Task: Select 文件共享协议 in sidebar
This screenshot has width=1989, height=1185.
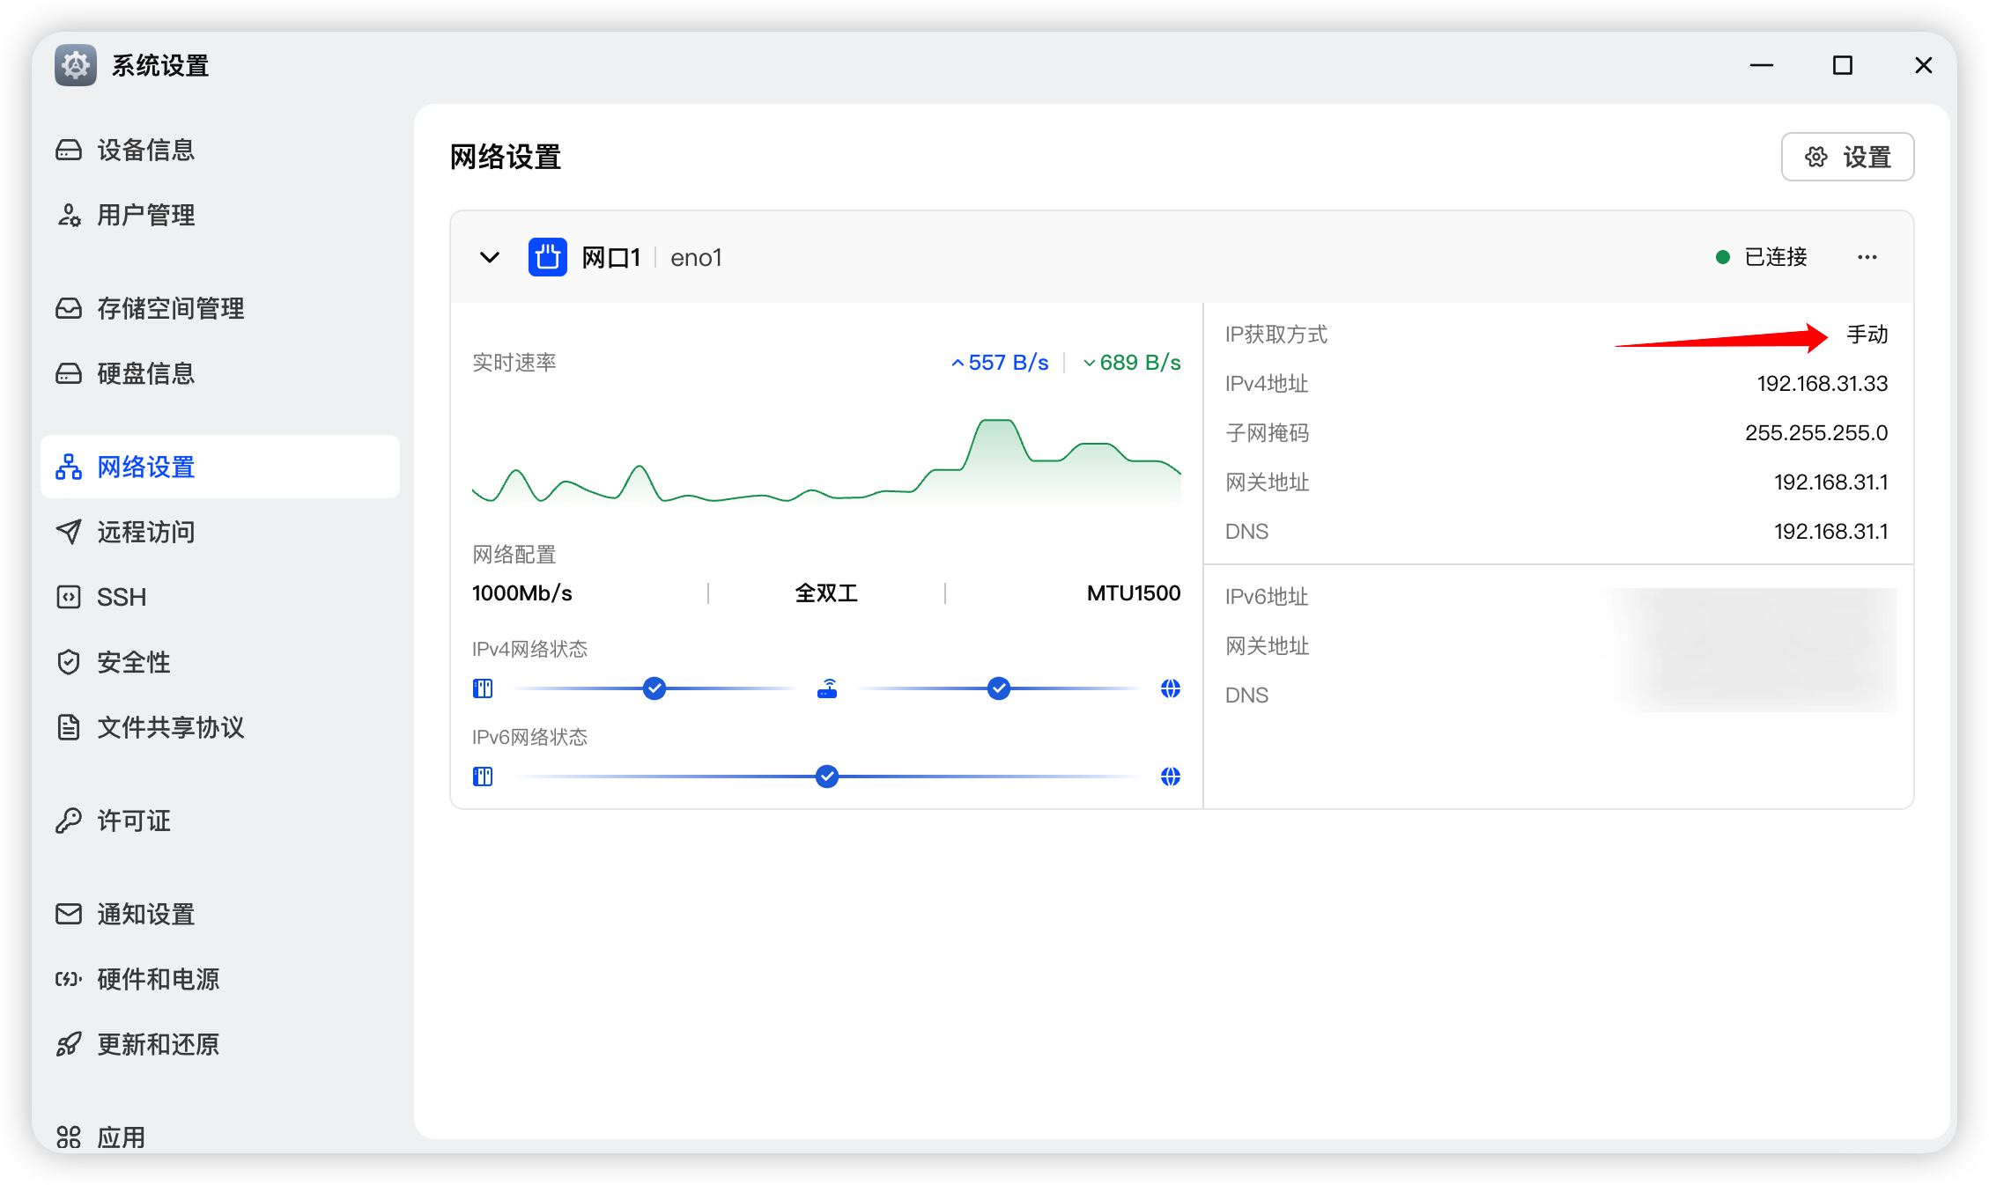Action: (170, 727)
